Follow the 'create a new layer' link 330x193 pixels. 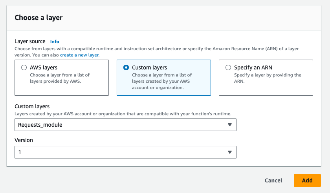point(79,55)
